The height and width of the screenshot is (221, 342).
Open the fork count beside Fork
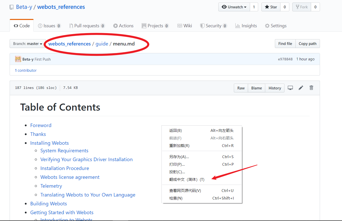click(315, 7)
